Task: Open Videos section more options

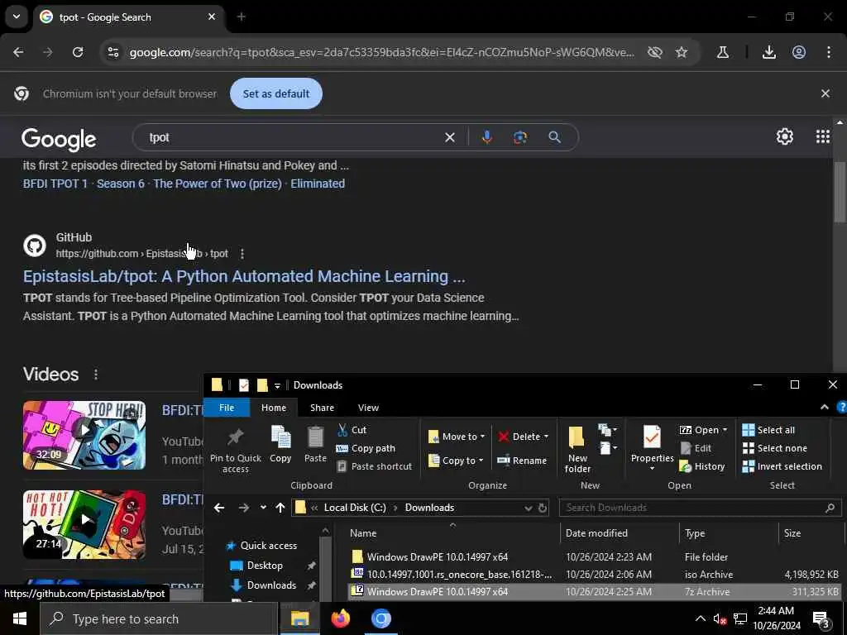Action: [96, 375]
